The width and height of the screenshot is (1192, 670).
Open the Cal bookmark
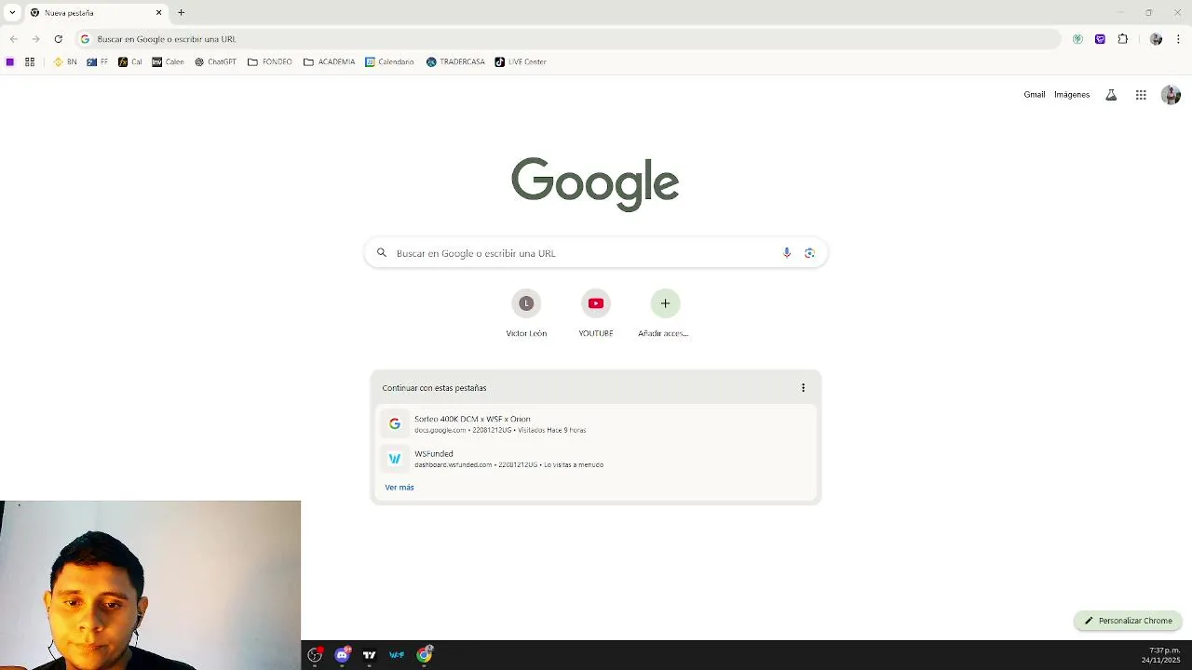point(130,62)
